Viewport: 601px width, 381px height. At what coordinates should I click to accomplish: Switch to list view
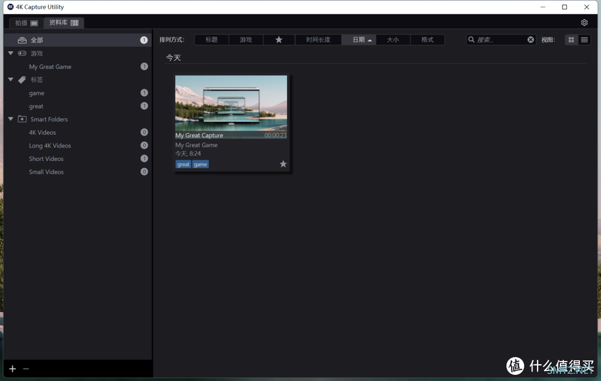point(584,39)
